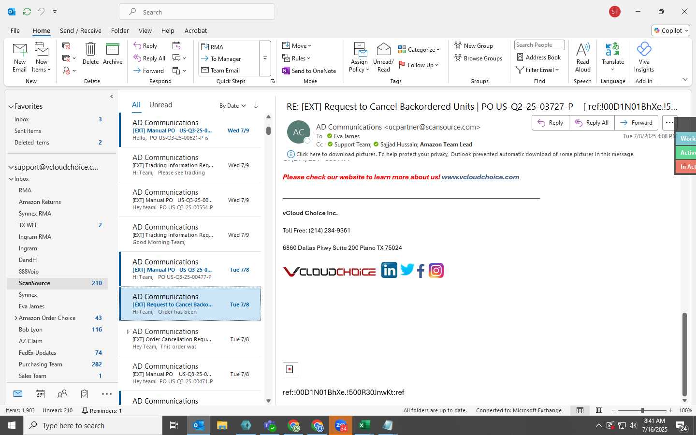Click Reply All in the ribbon
The height and width of the screenshot is (435, 696).
click(150, 58)
